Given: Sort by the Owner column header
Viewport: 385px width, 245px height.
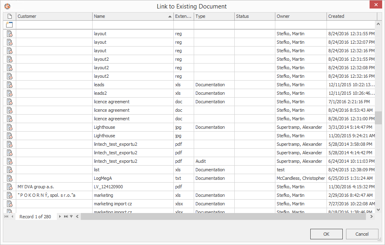Looking at the screenshot, I should [301, 16].
